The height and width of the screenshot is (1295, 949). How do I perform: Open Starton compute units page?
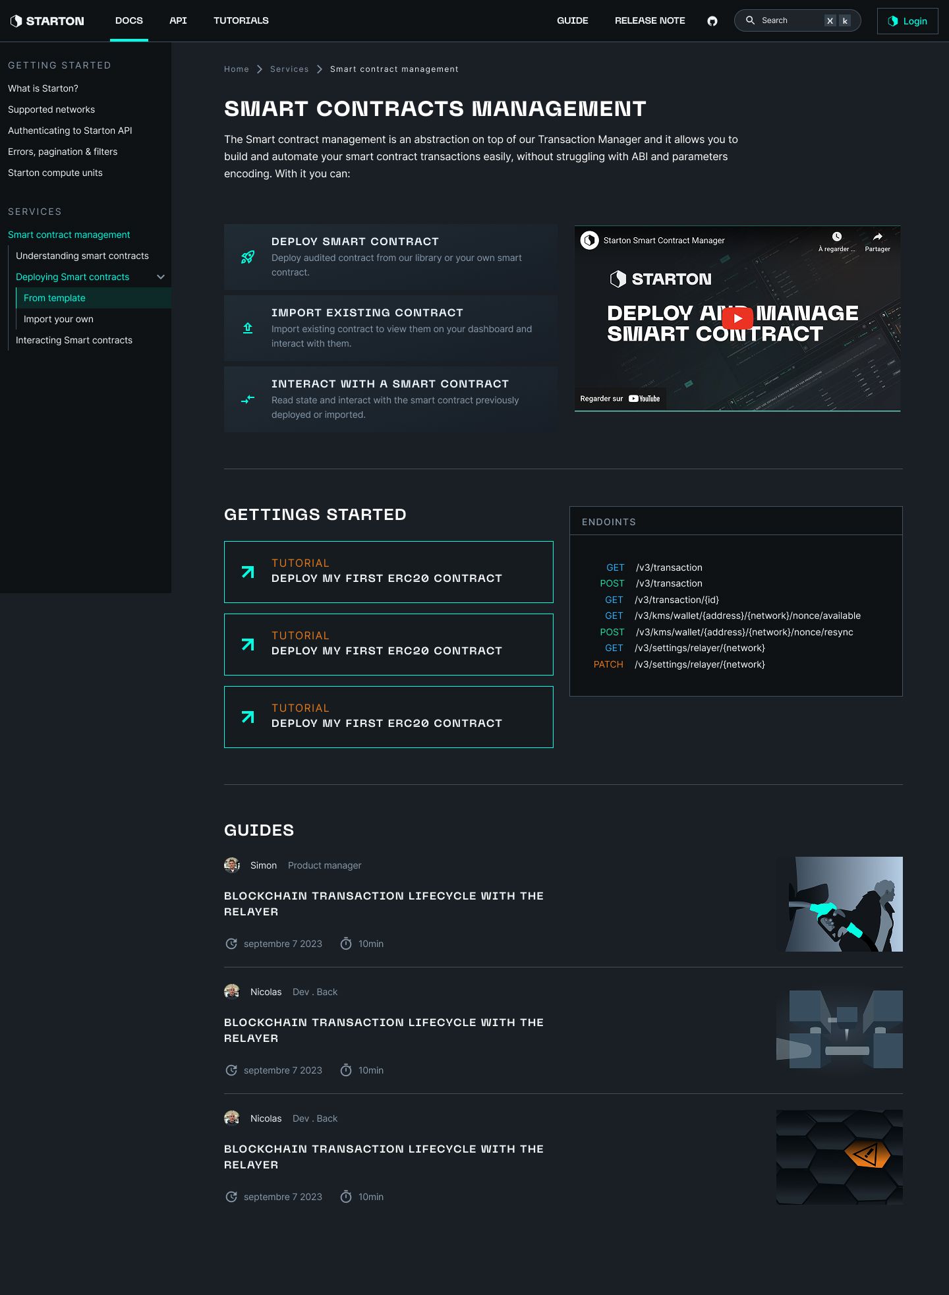pyautogui.click(x=55, y=173)
